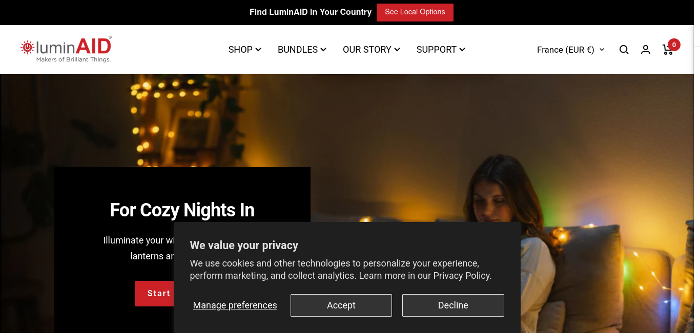Open the shopping cart icon
700x333 pixels.
pyautogui.click(x=668, y=50)
